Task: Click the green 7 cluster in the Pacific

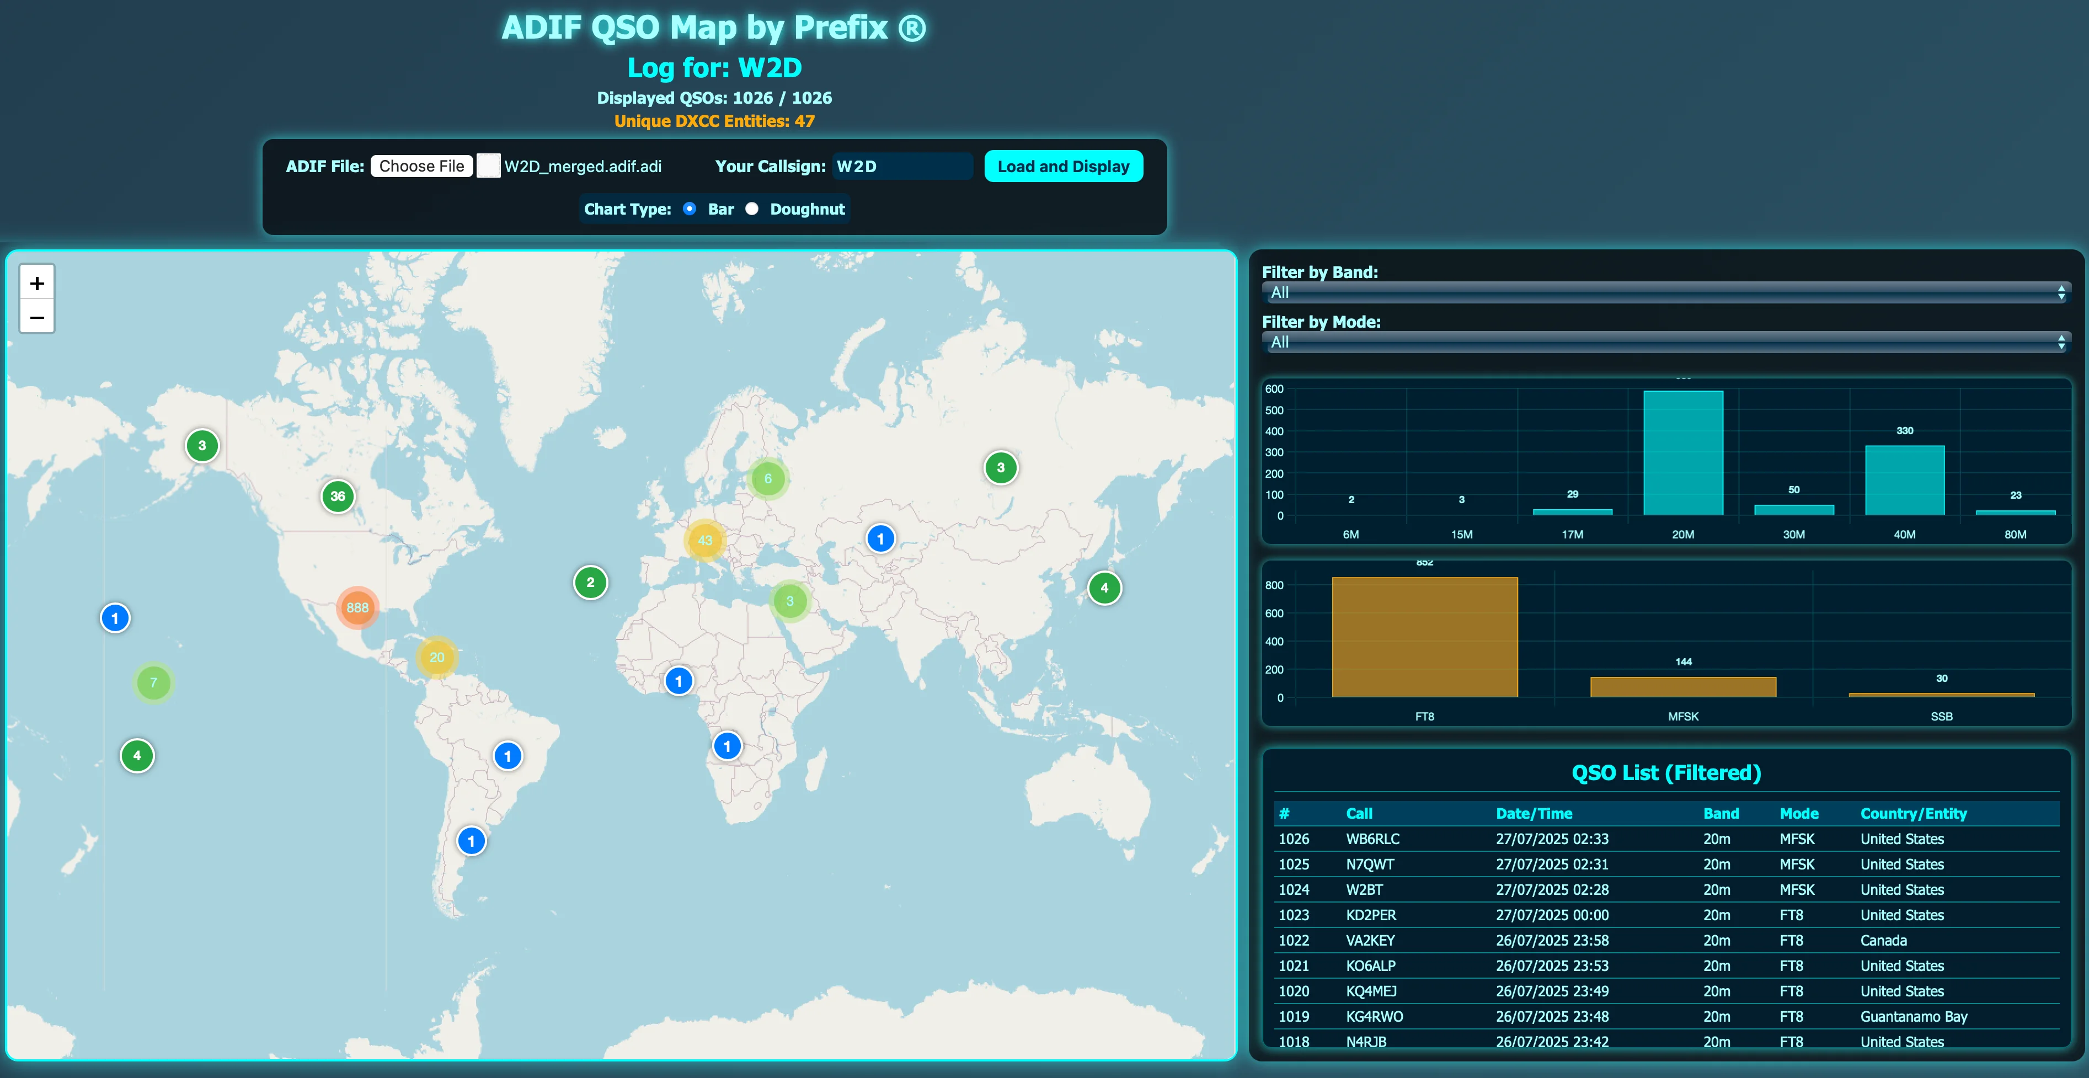Action: coord(153,683)
